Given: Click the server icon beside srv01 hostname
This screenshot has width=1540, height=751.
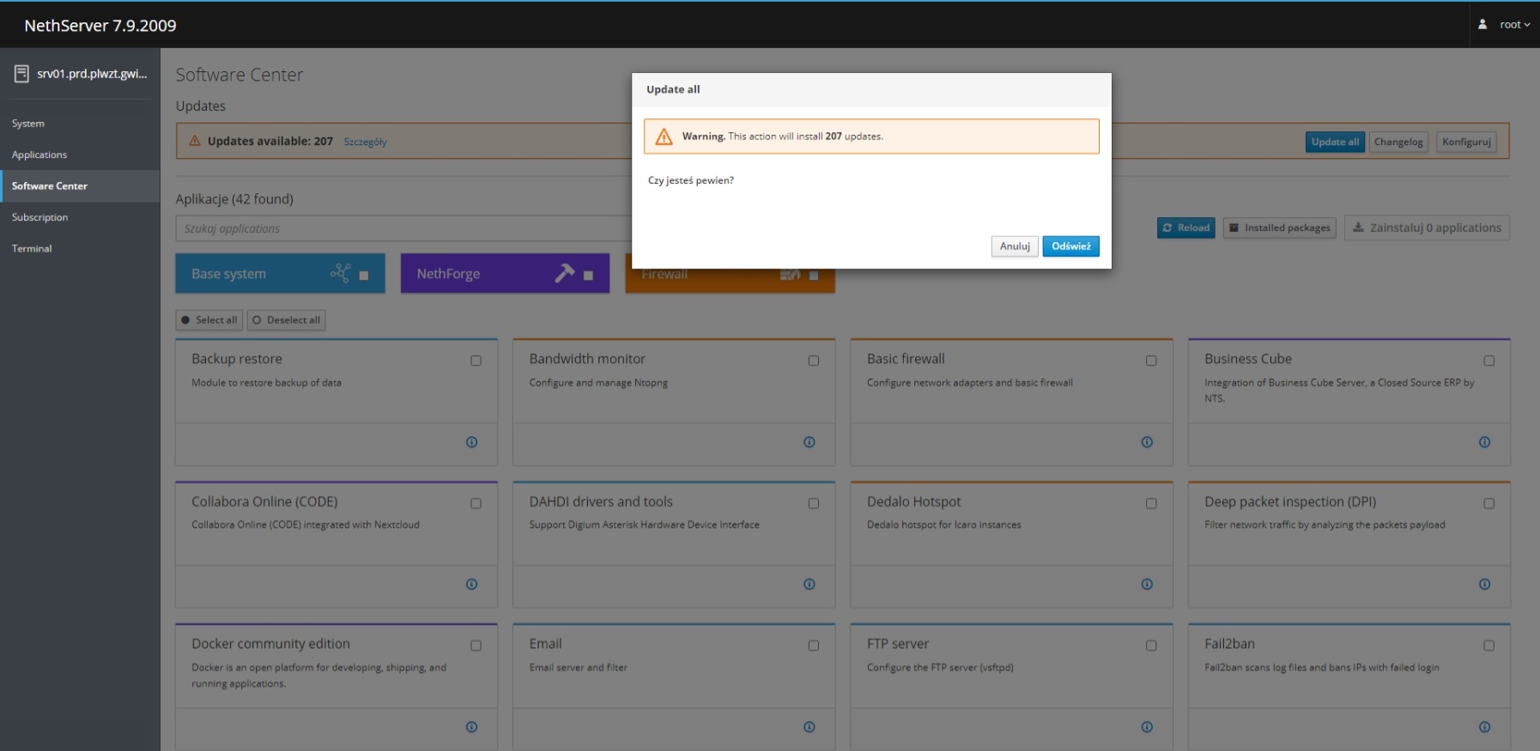Looking at the screenshot, I should click(x=21, y=75).
